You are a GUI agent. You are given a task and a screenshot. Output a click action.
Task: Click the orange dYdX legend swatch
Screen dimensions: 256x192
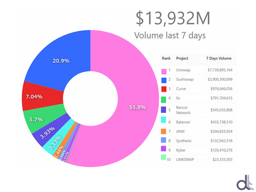point(163,131)
